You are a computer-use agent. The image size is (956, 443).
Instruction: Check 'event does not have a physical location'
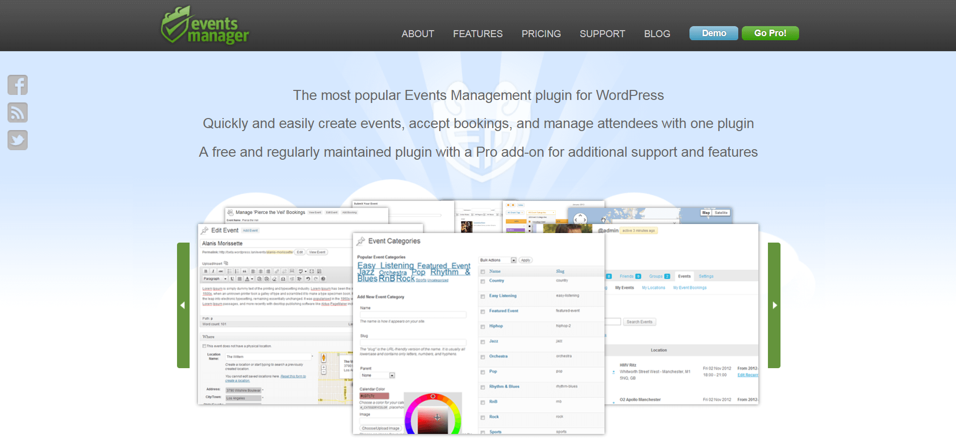[204, 346]
